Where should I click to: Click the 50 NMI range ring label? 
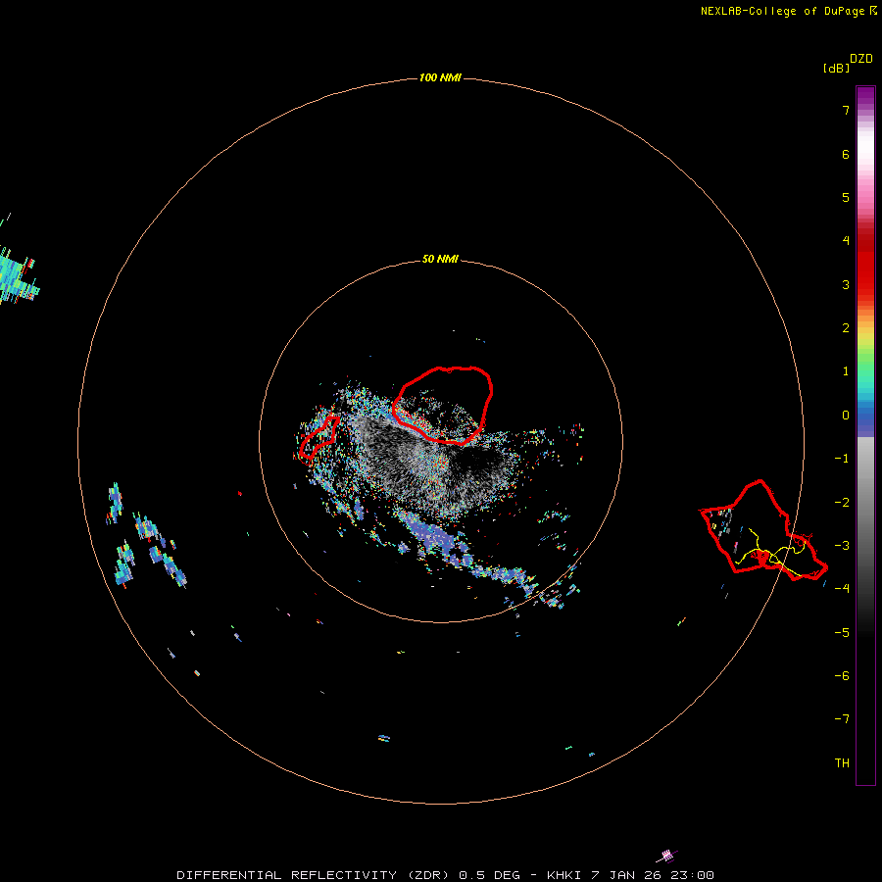point(440,259)
